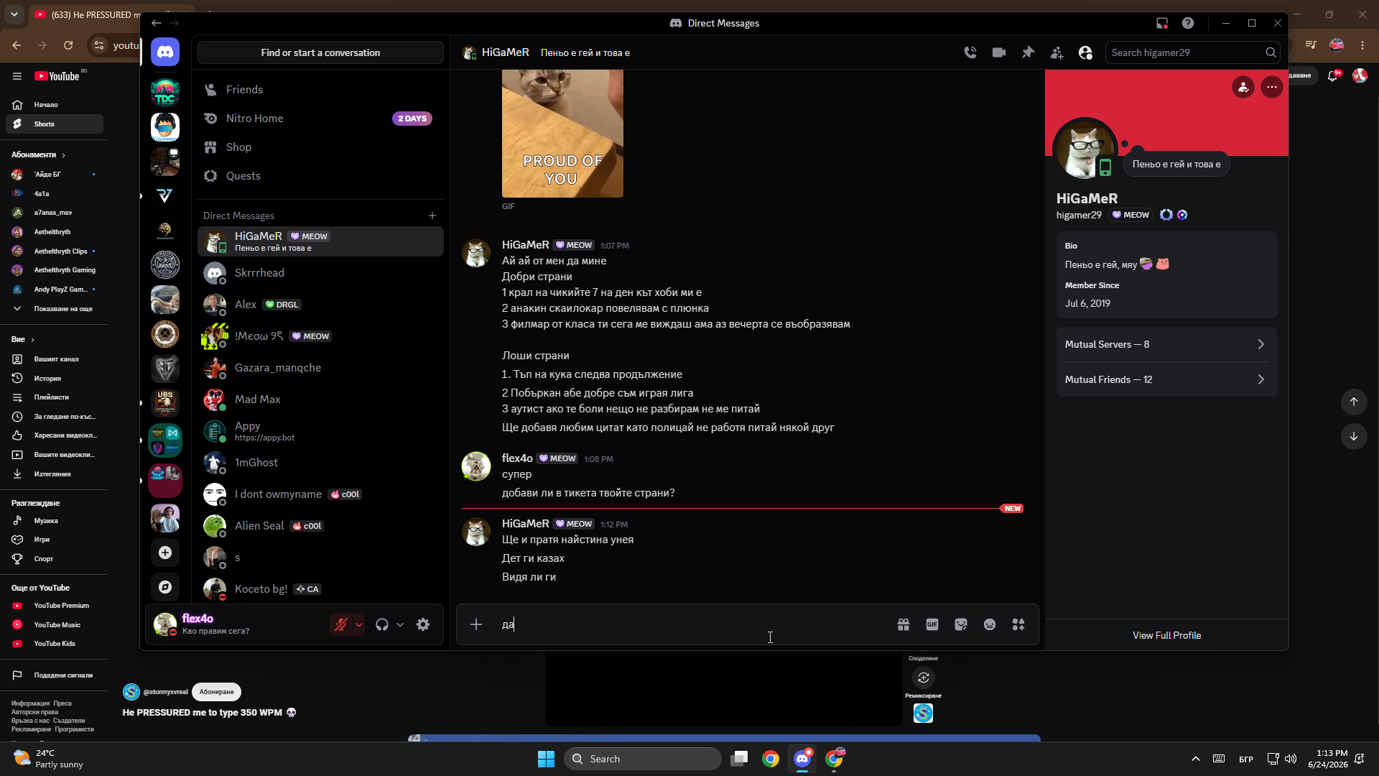Open the Friends tab
This screenshot has width=1379, height=776.
pos(320,90)
